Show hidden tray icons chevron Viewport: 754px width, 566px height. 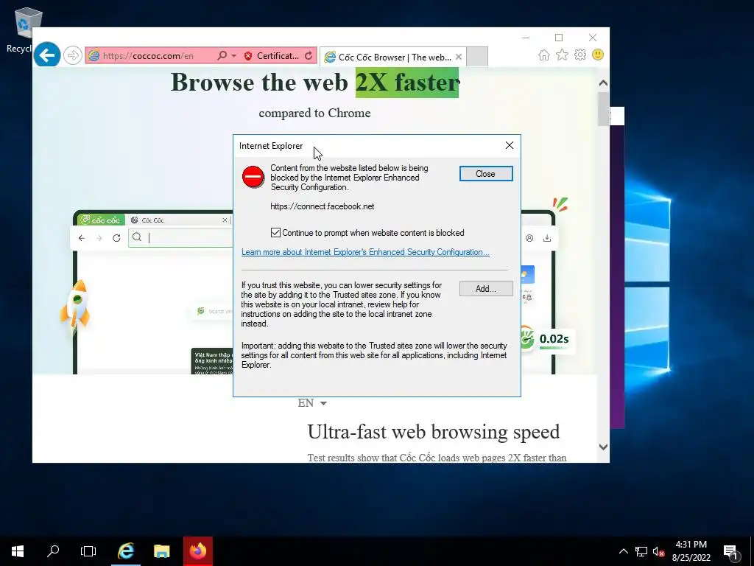click(x=623, y=551)
